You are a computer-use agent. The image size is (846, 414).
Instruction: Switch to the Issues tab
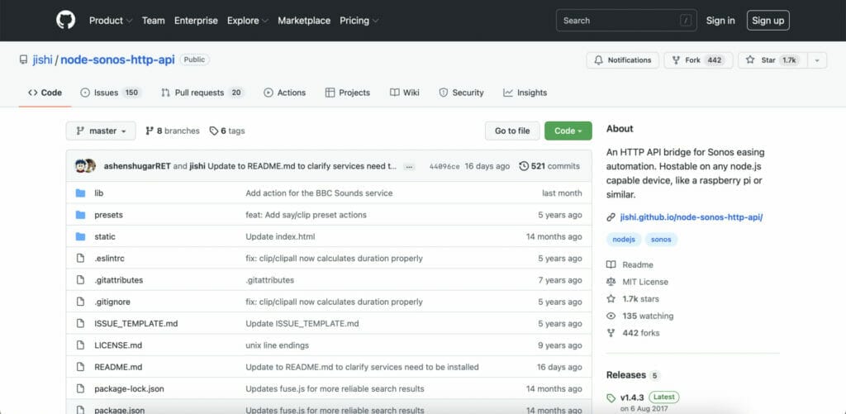click(x=110, y=93)
